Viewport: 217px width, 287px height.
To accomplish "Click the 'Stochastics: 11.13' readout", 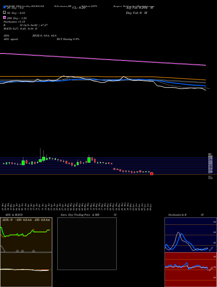I will 14,22.
